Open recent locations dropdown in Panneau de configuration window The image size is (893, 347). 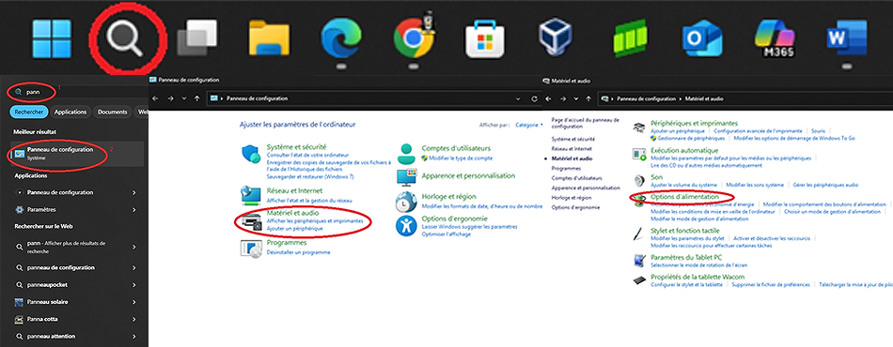(x=183, y=98)
